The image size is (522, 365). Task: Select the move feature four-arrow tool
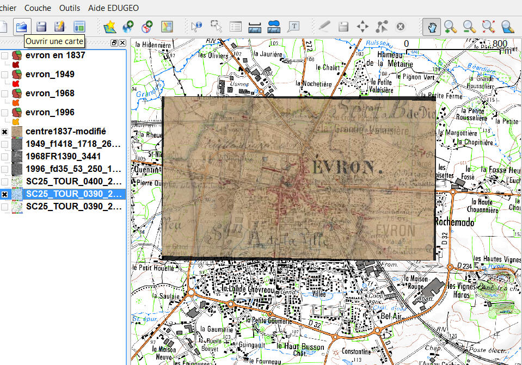[362, 26]
